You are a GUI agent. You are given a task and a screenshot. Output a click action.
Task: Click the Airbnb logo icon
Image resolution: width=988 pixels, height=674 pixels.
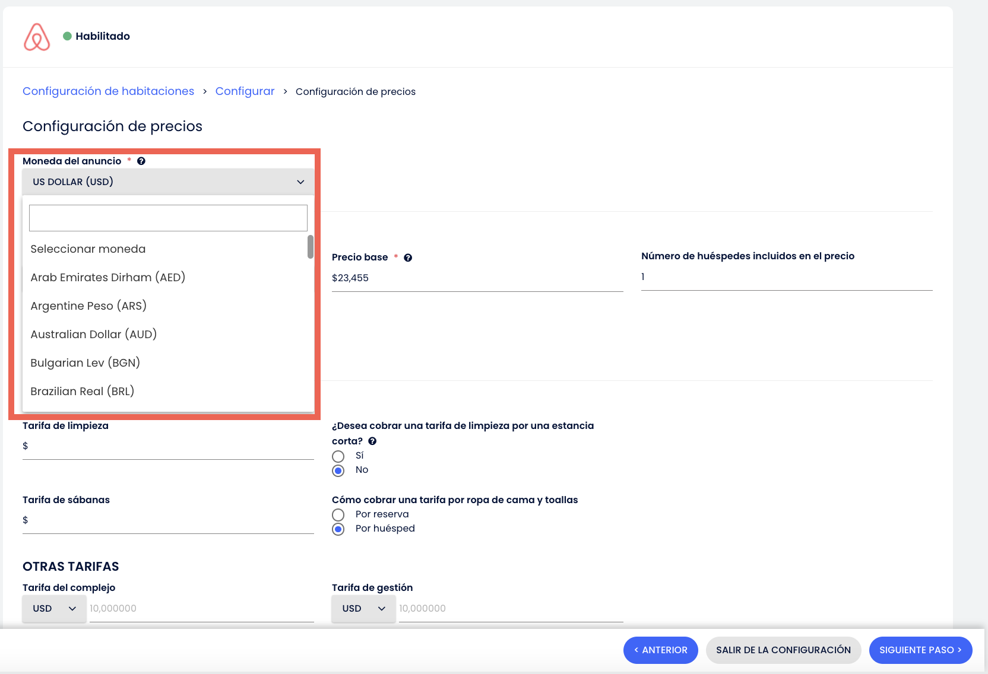pos(37,37)
